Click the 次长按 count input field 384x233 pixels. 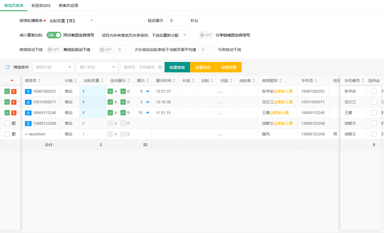[x=124, y=50]
